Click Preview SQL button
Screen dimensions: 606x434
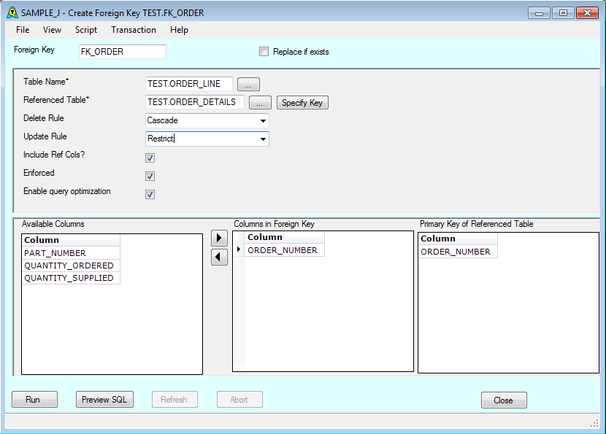[x=104, y=400]
